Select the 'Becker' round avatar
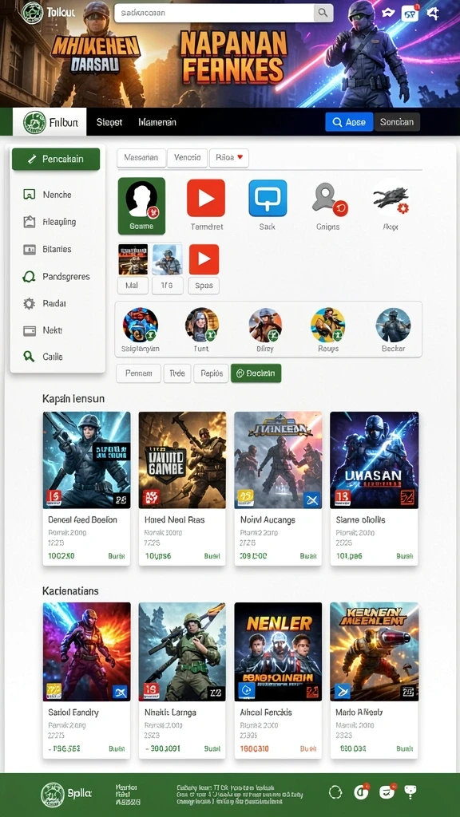 [x=393, y=326]
